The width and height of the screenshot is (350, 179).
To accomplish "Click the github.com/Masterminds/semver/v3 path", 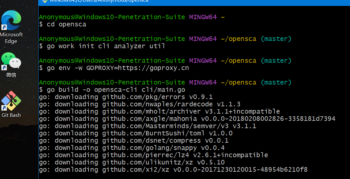I will pos(167,126).
